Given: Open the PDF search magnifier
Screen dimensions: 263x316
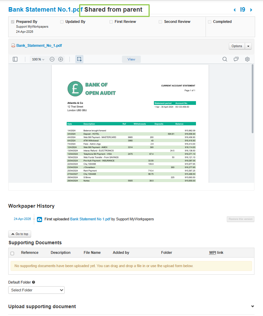Looking at the screenshot, I should click(225, 59).
